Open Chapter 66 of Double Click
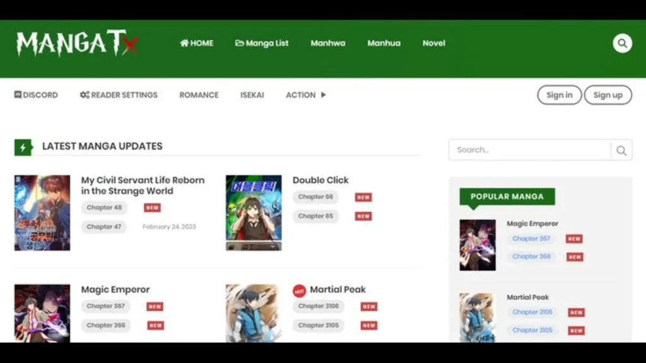 pyautogui.click(x=315, y=197)
